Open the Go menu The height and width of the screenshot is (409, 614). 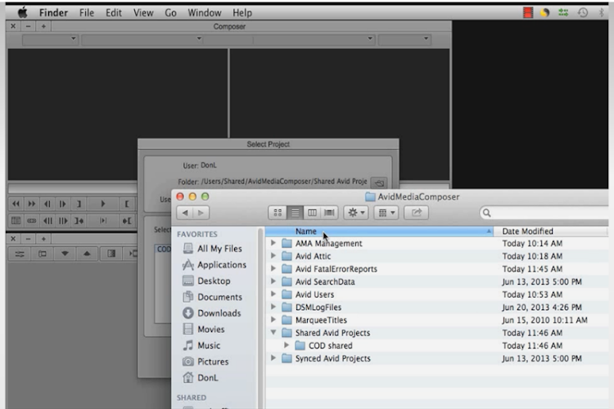170,13
